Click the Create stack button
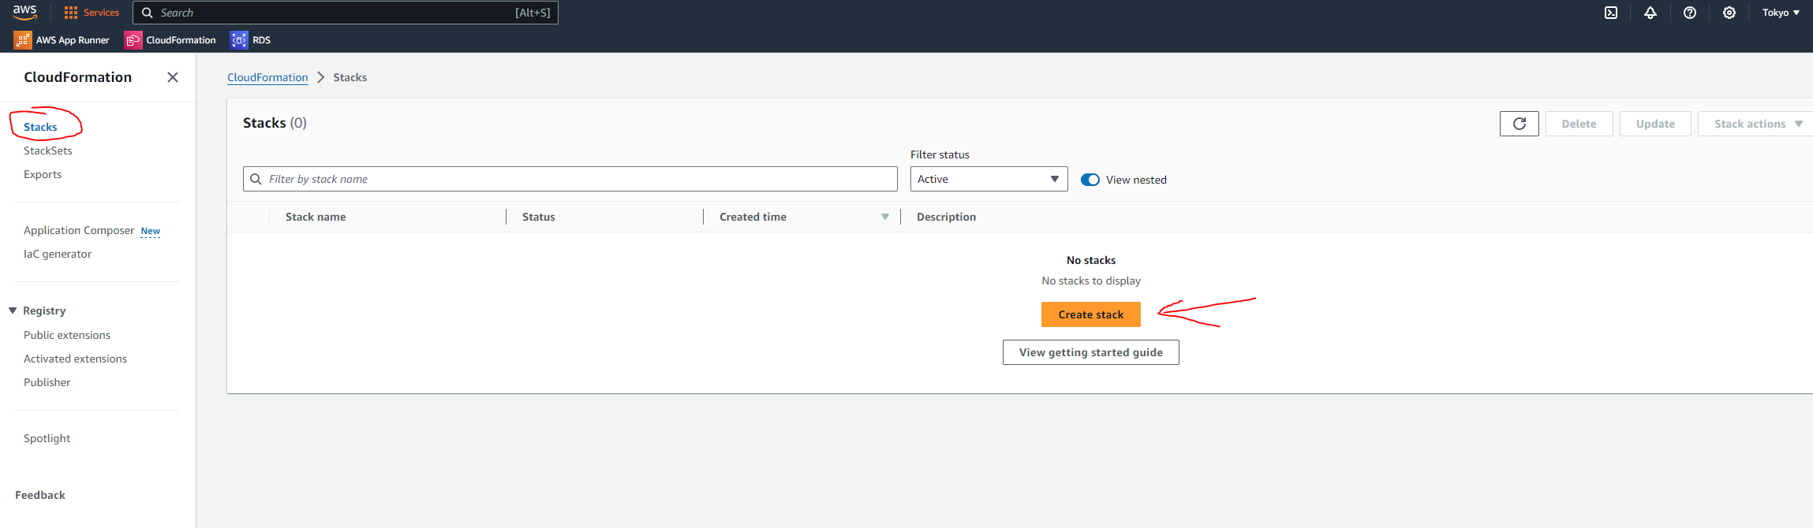This screenshot has width=1813, height=528. (1091, 314)
